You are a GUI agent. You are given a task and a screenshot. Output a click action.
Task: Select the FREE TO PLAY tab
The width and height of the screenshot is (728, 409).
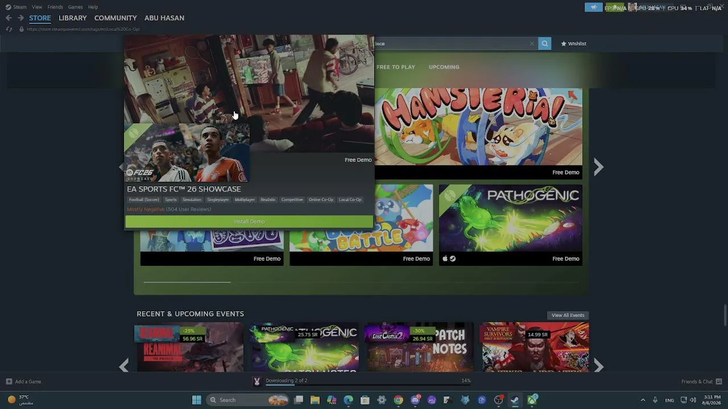(x=396, y=67)
